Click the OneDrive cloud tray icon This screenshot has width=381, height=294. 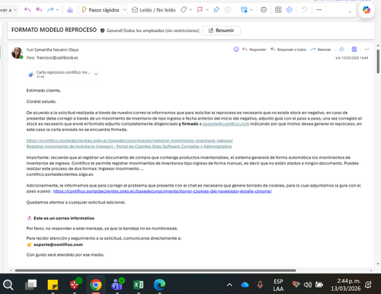245,285
